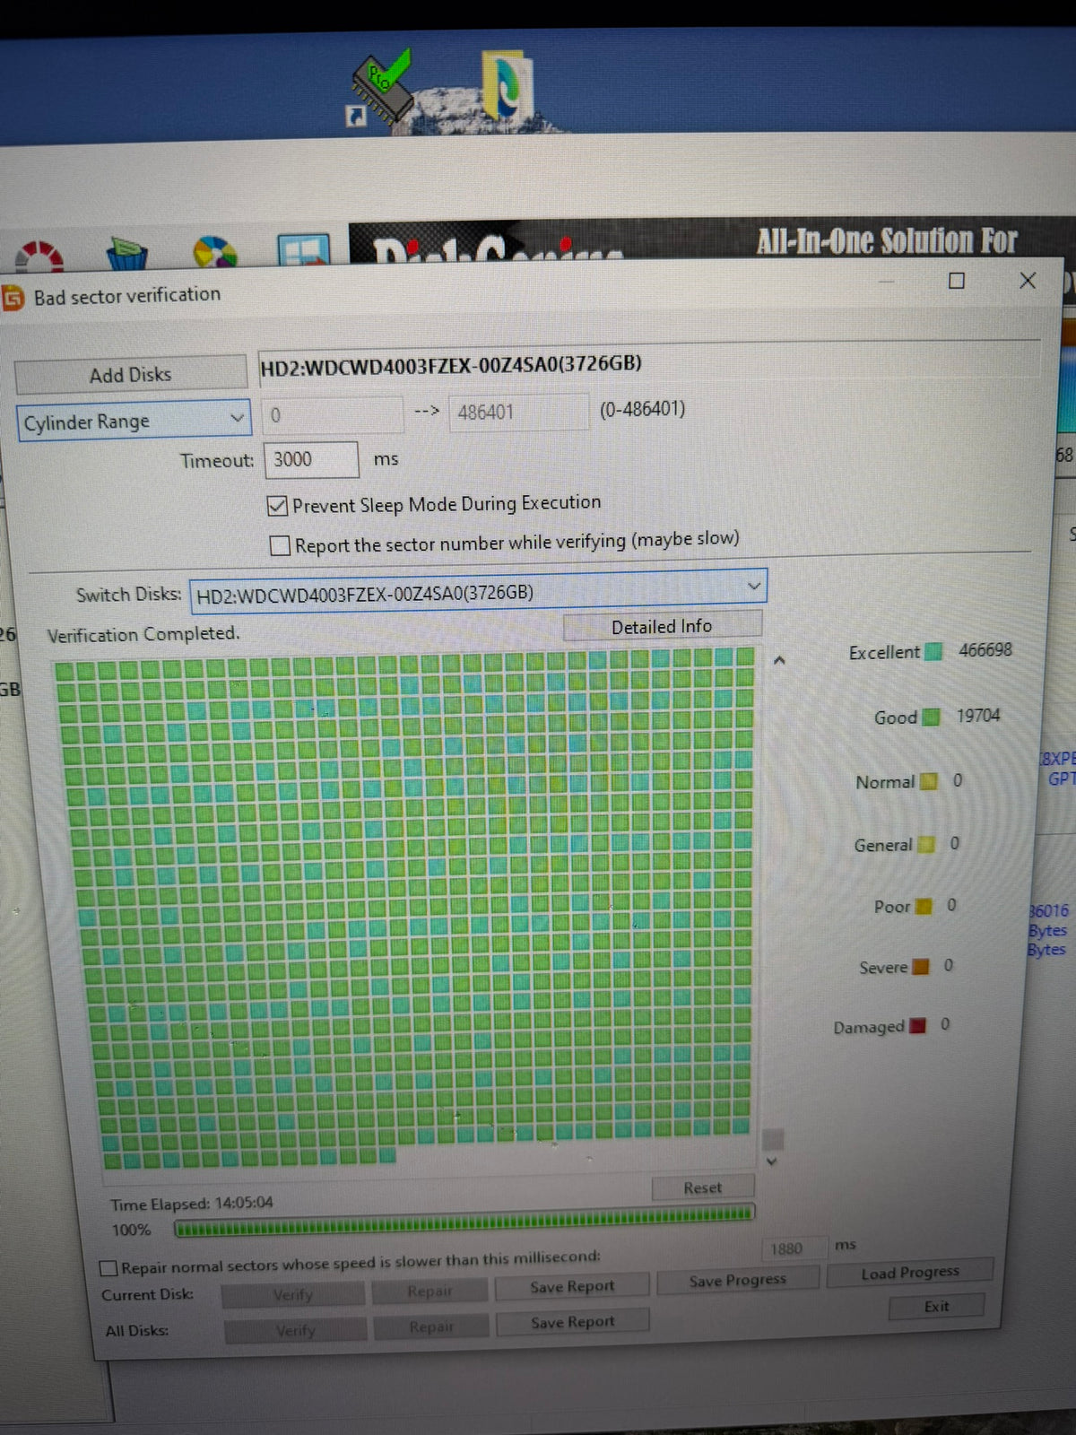Click the Severe orange color swatch
Image resolution: width=1076 pixels, height=1435 pixels.
pyautogui.click(x=921, y=967)
